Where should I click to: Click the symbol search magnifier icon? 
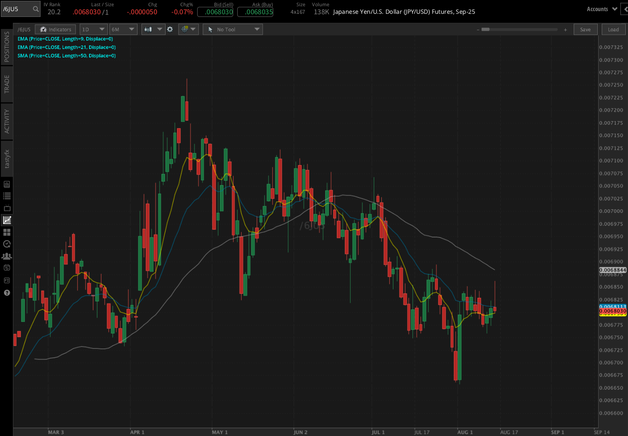pyautogui.click(x=36, y=9)
